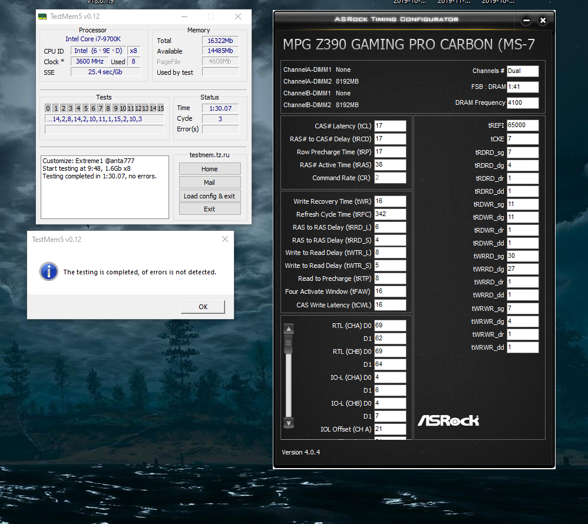Click the Intel Core i7-9700K processor name
Screen dimensions: 588x524
coord(93,39)
